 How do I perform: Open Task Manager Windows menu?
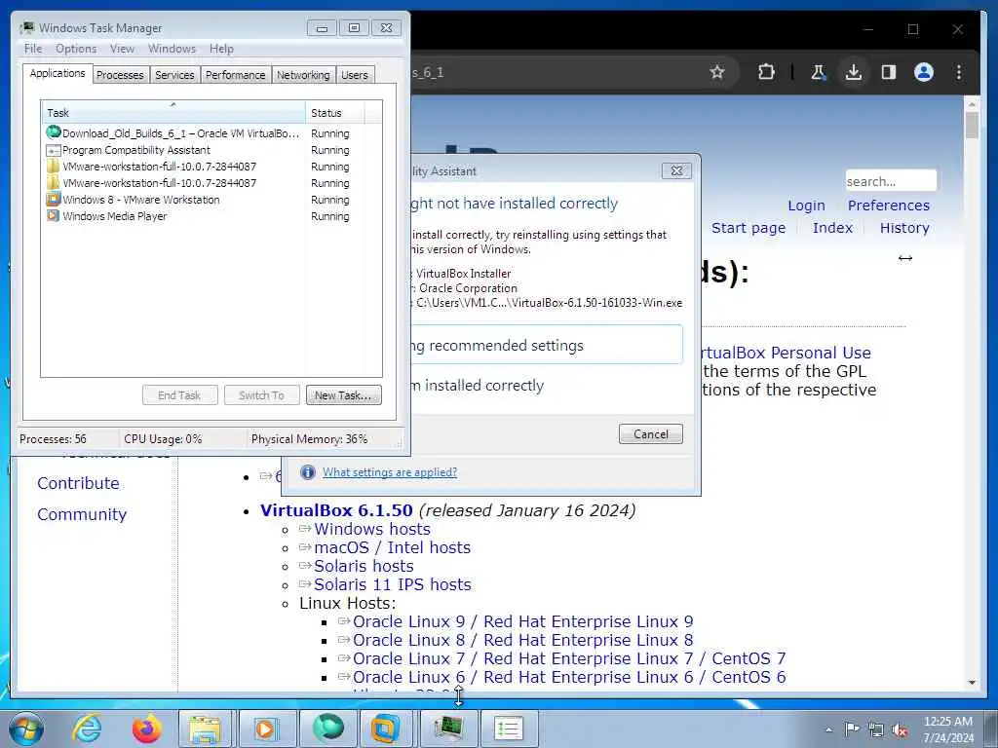[x=172, y=49]
